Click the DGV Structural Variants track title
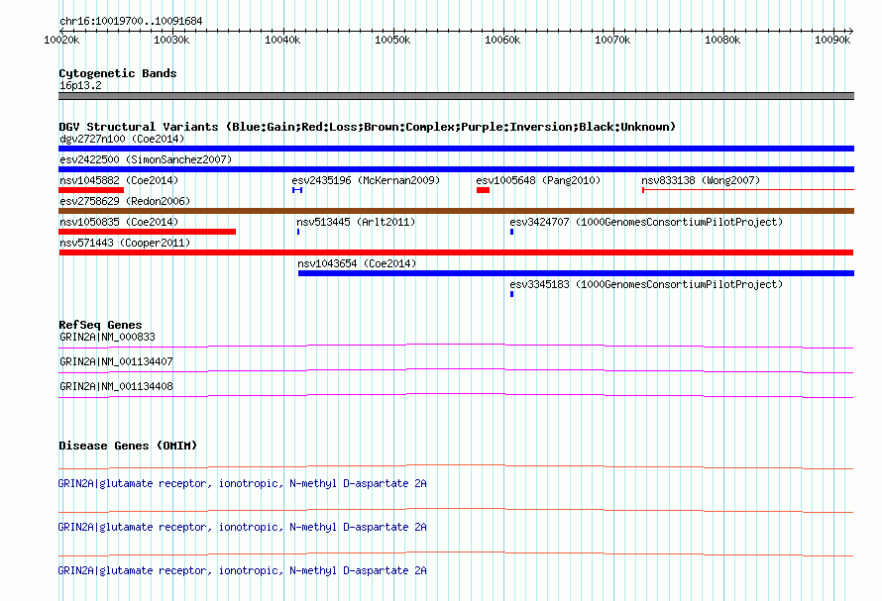This screenshot has width=882, height=601. (x=367, y=127)
